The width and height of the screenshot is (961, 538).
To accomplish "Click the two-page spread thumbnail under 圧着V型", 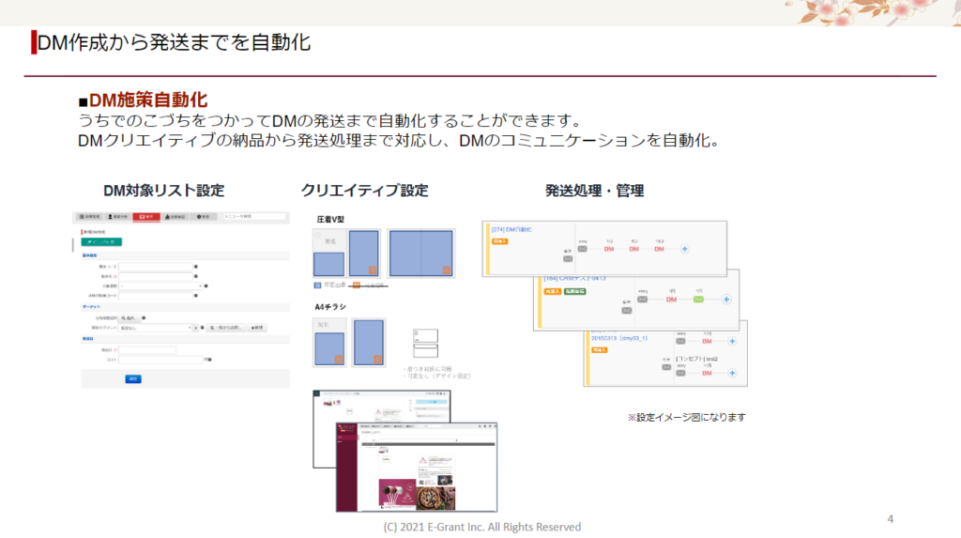I will coord(420,254).
